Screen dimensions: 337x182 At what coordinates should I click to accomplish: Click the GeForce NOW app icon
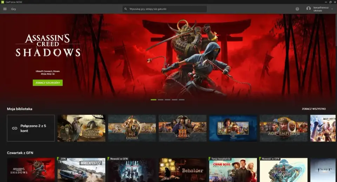coord(2,2)
